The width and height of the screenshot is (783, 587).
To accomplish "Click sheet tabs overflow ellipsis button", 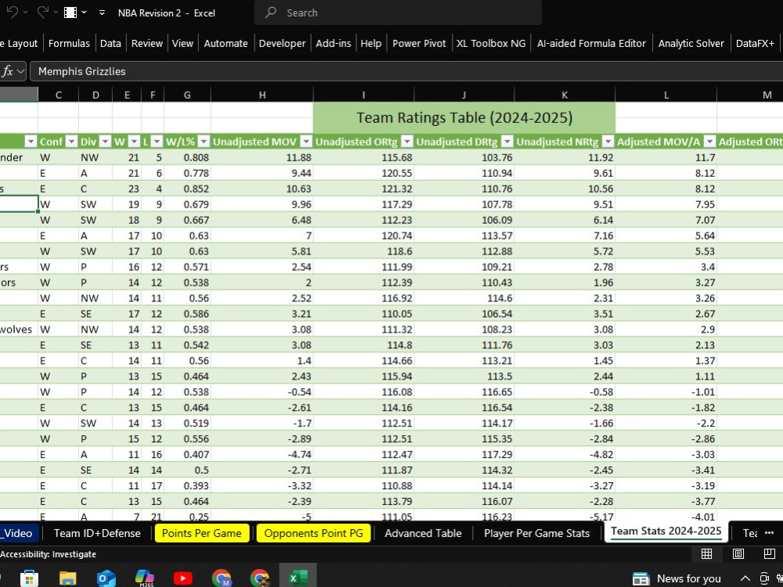I will coord(769,533).
